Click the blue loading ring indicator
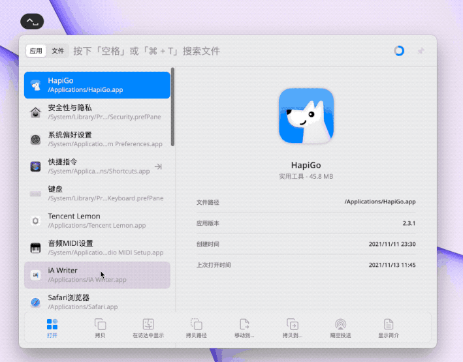Image resolution: width=463 pixels, height=362 pixels. [399, 51]
